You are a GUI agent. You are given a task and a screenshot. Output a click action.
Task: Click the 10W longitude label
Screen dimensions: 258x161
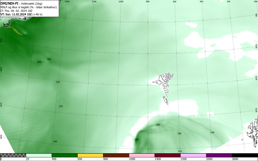coord(121,2)
